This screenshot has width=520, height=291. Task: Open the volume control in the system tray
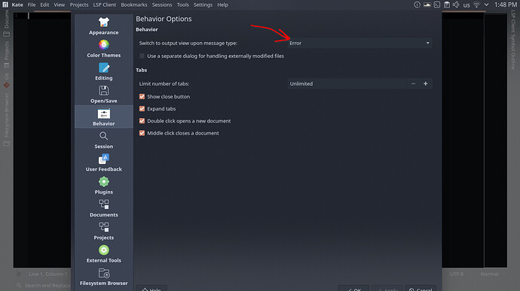coord(456,5)
